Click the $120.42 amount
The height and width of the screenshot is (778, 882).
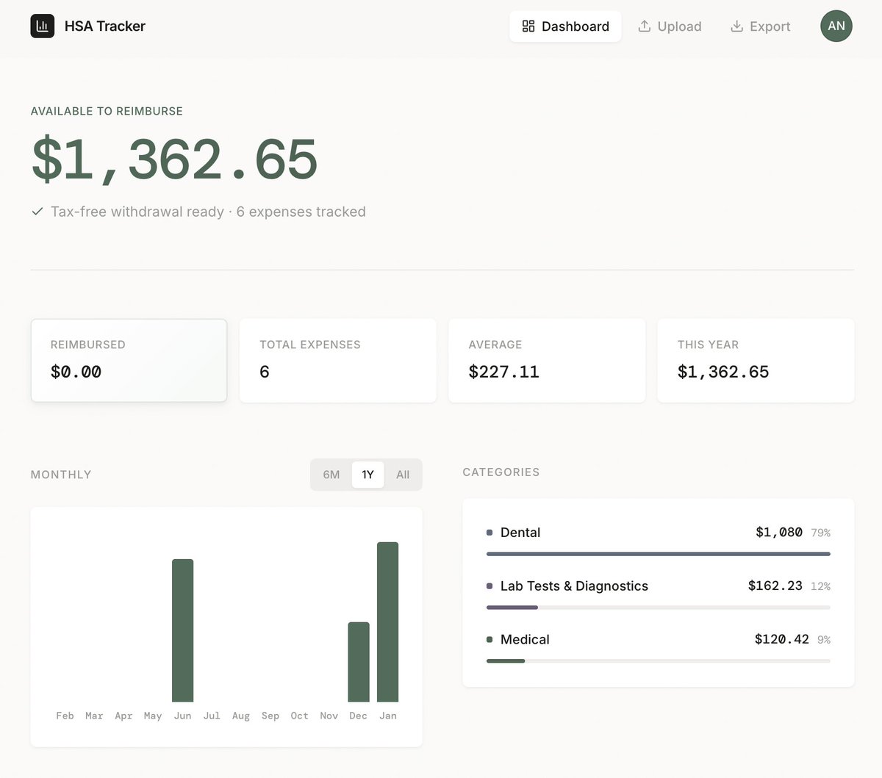782,640
